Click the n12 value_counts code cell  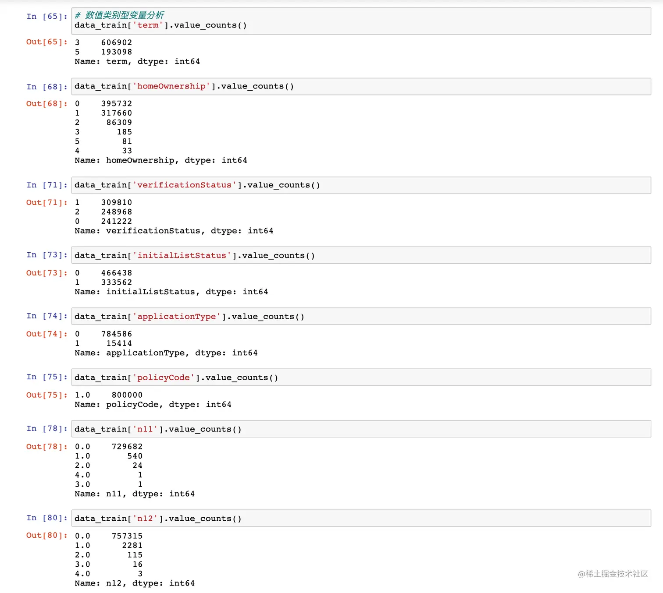point(361,518)
